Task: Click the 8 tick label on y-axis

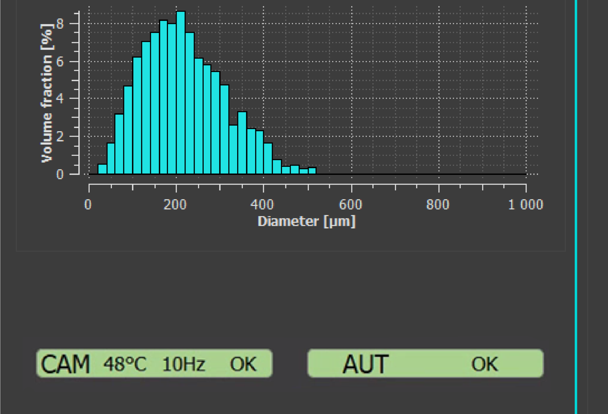Action: click(60, 24)
